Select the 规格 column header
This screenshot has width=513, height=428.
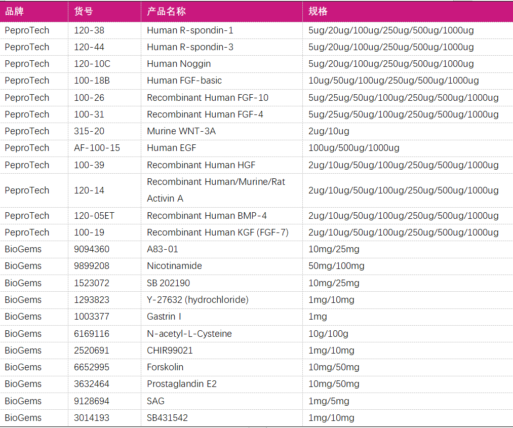point(318,12)
